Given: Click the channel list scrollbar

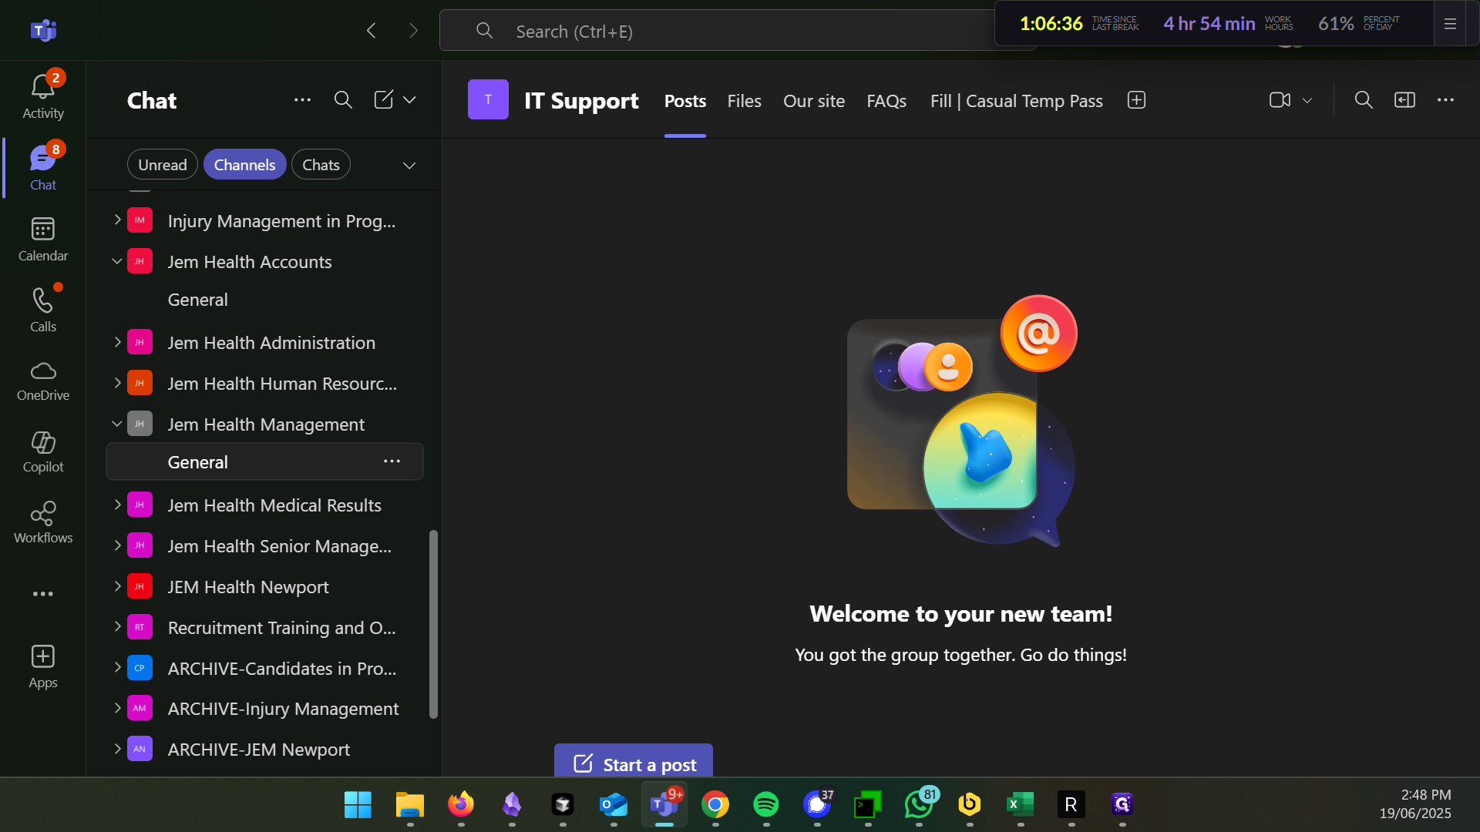Looking at the screenshot, I should point(433,624).
